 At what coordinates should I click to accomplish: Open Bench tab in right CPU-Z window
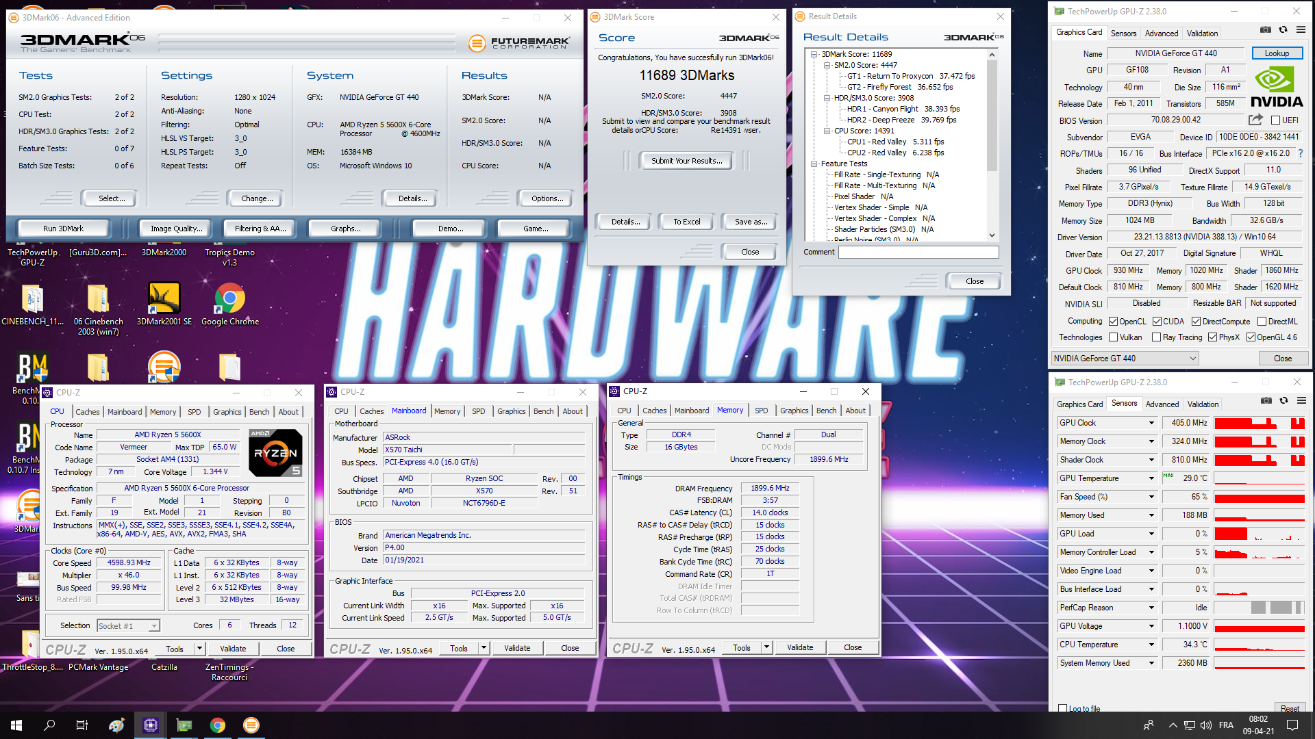(827, 411)
